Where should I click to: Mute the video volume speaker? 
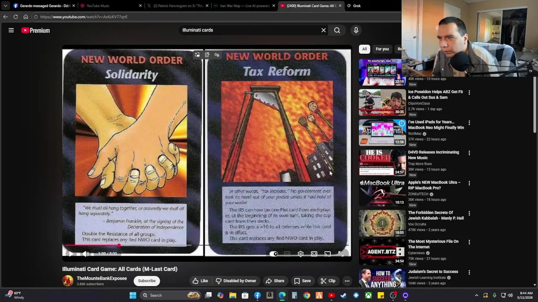click(86, 254)
